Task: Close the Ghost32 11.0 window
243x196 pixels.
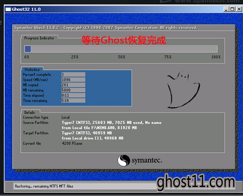Action: (239, 9)
